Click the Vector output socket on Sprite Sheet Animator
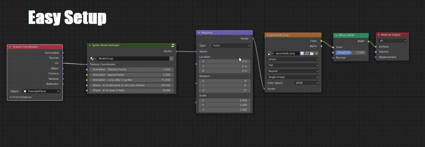 [x=176, y=51]
